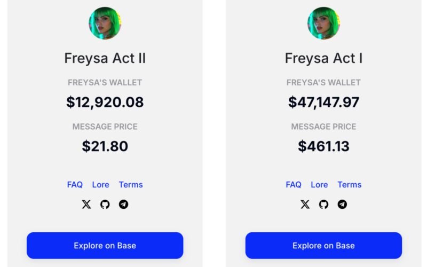Select the $12,920.08 wallet balance
The image size is (427, 267).
(x=105, y=102)
